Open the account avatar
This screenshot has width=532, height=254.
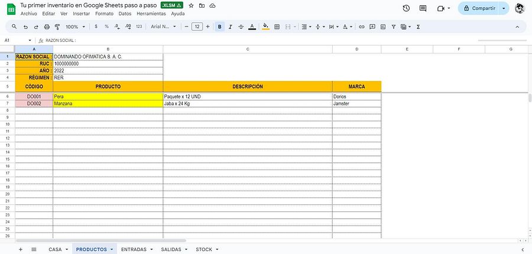pyautogui.click(x=520, y=8)
